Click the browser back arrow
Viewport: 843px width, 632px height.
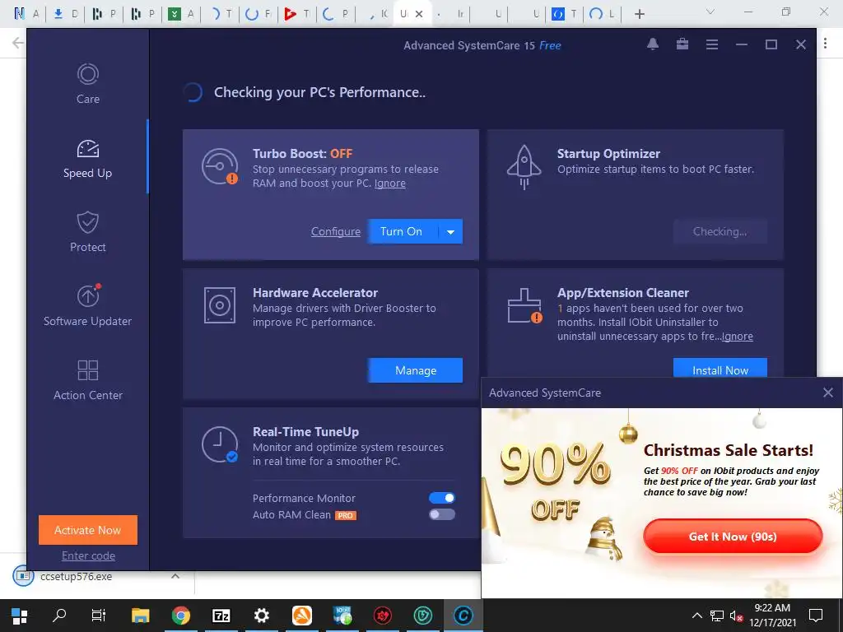pos(18,43)
